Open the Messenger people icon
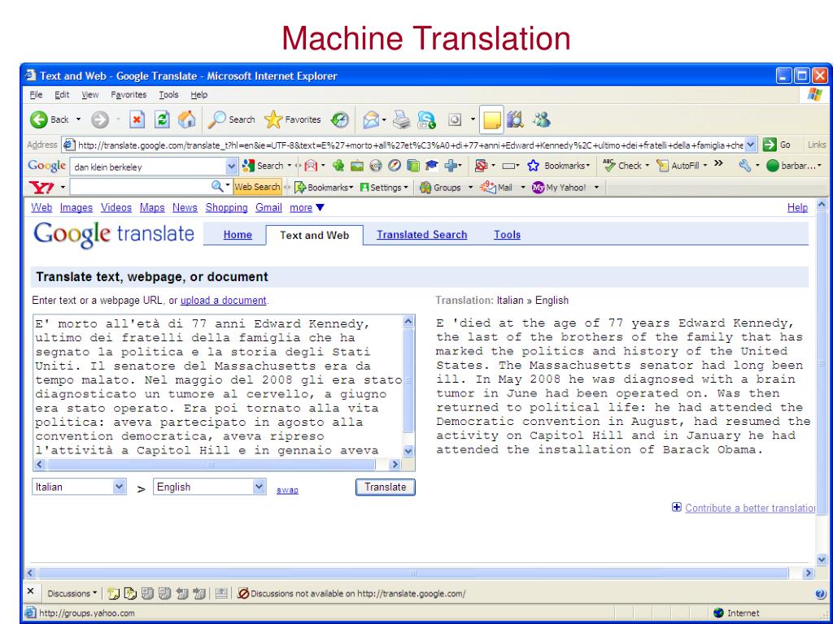 (541, 120)
